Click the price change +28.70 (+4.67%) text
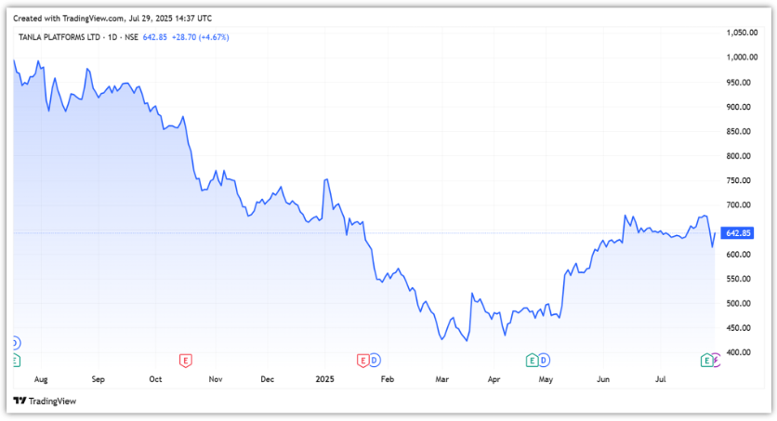777x421 pixels. tap(200, 37)
